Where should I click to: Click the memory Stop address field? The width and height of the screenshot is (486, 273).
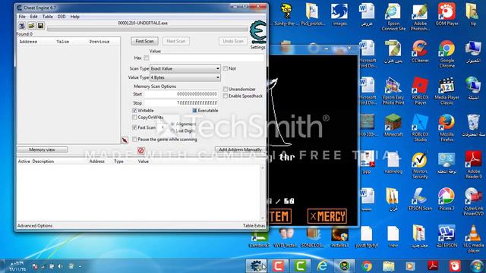point(181,103)
